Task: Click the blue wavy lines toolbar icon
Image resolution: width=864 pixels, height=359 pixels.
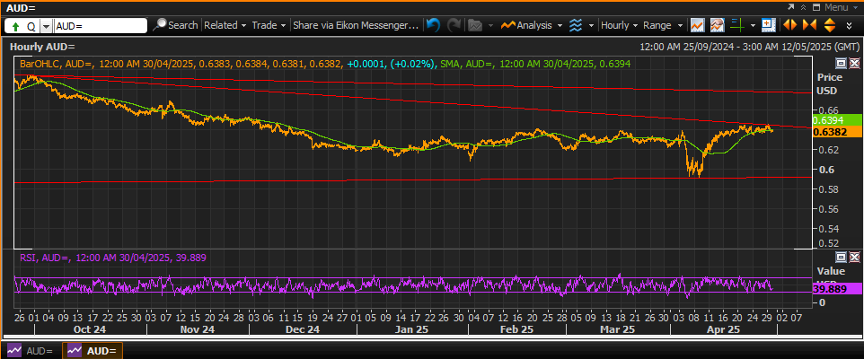Action: pyautogui.click(x=576, y=25)
